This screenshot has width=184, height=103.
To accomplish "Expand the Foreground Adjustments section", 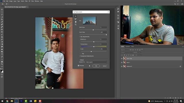I will pyautogui.click(x=79, y=56).
